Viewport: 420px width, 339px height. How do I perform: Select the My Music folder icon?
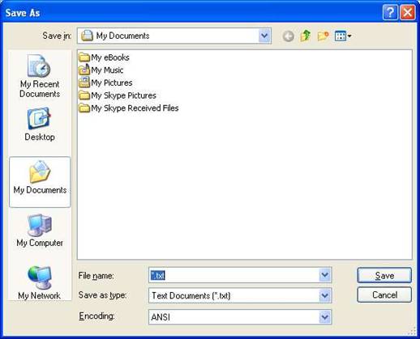(84, 70)
